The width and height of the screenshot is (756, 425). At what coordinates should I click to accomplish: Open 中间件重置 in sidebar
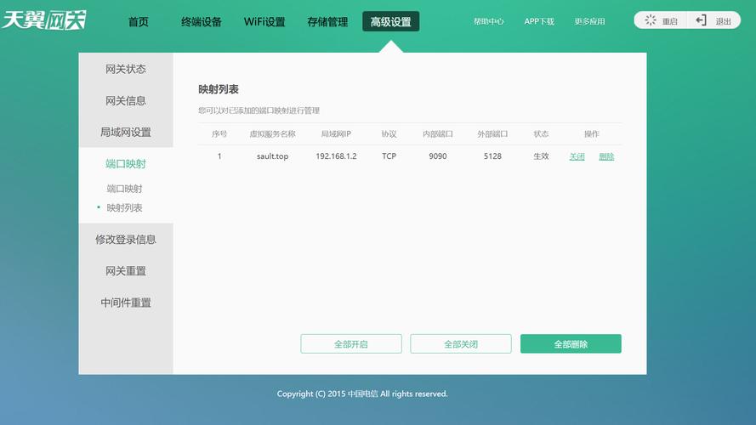126,303
